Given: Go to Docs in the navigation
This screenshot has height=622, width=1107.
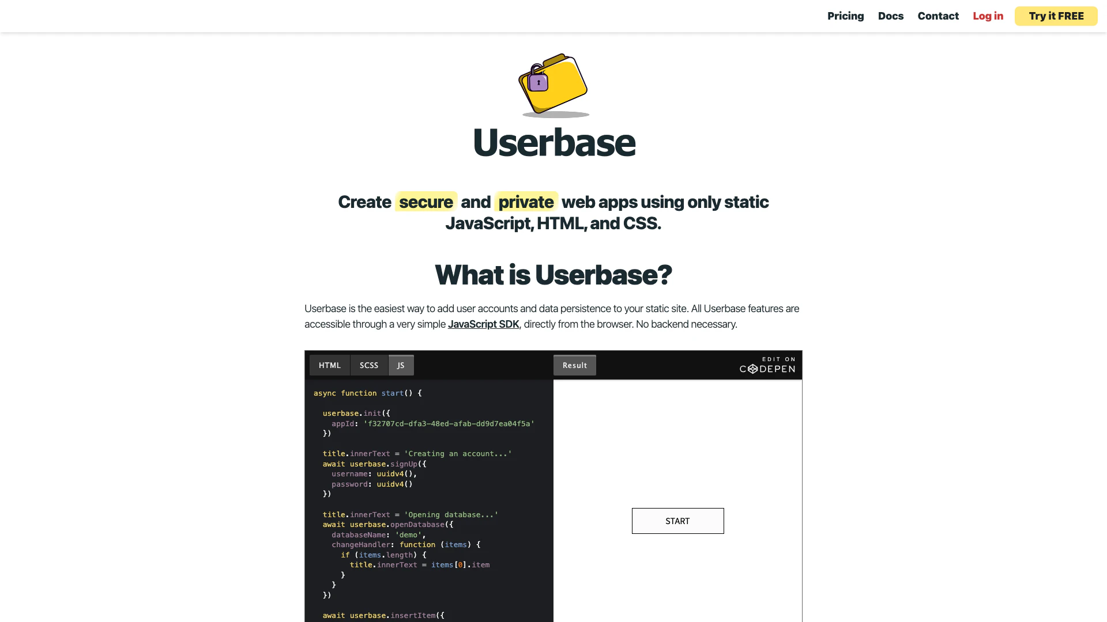Looking at the screenshot, I should tap(890, 16).
